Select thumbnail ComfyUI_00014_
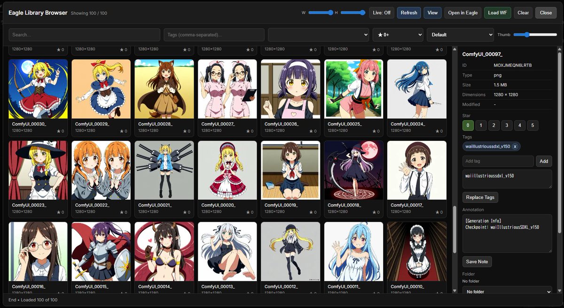Screen dimensions: 564x308 pyautogui.click(x=164, y=252)
